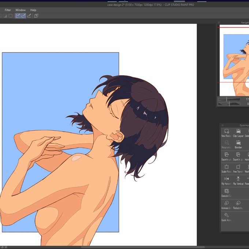Click Flip Vertical in Quick Access
This screenshot has height=249, width=249.
pos(238,181)
